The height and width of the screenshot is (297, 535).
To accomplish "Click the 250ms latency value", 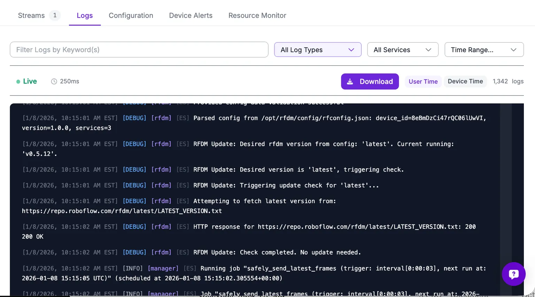I will click(x=70, y=81).
